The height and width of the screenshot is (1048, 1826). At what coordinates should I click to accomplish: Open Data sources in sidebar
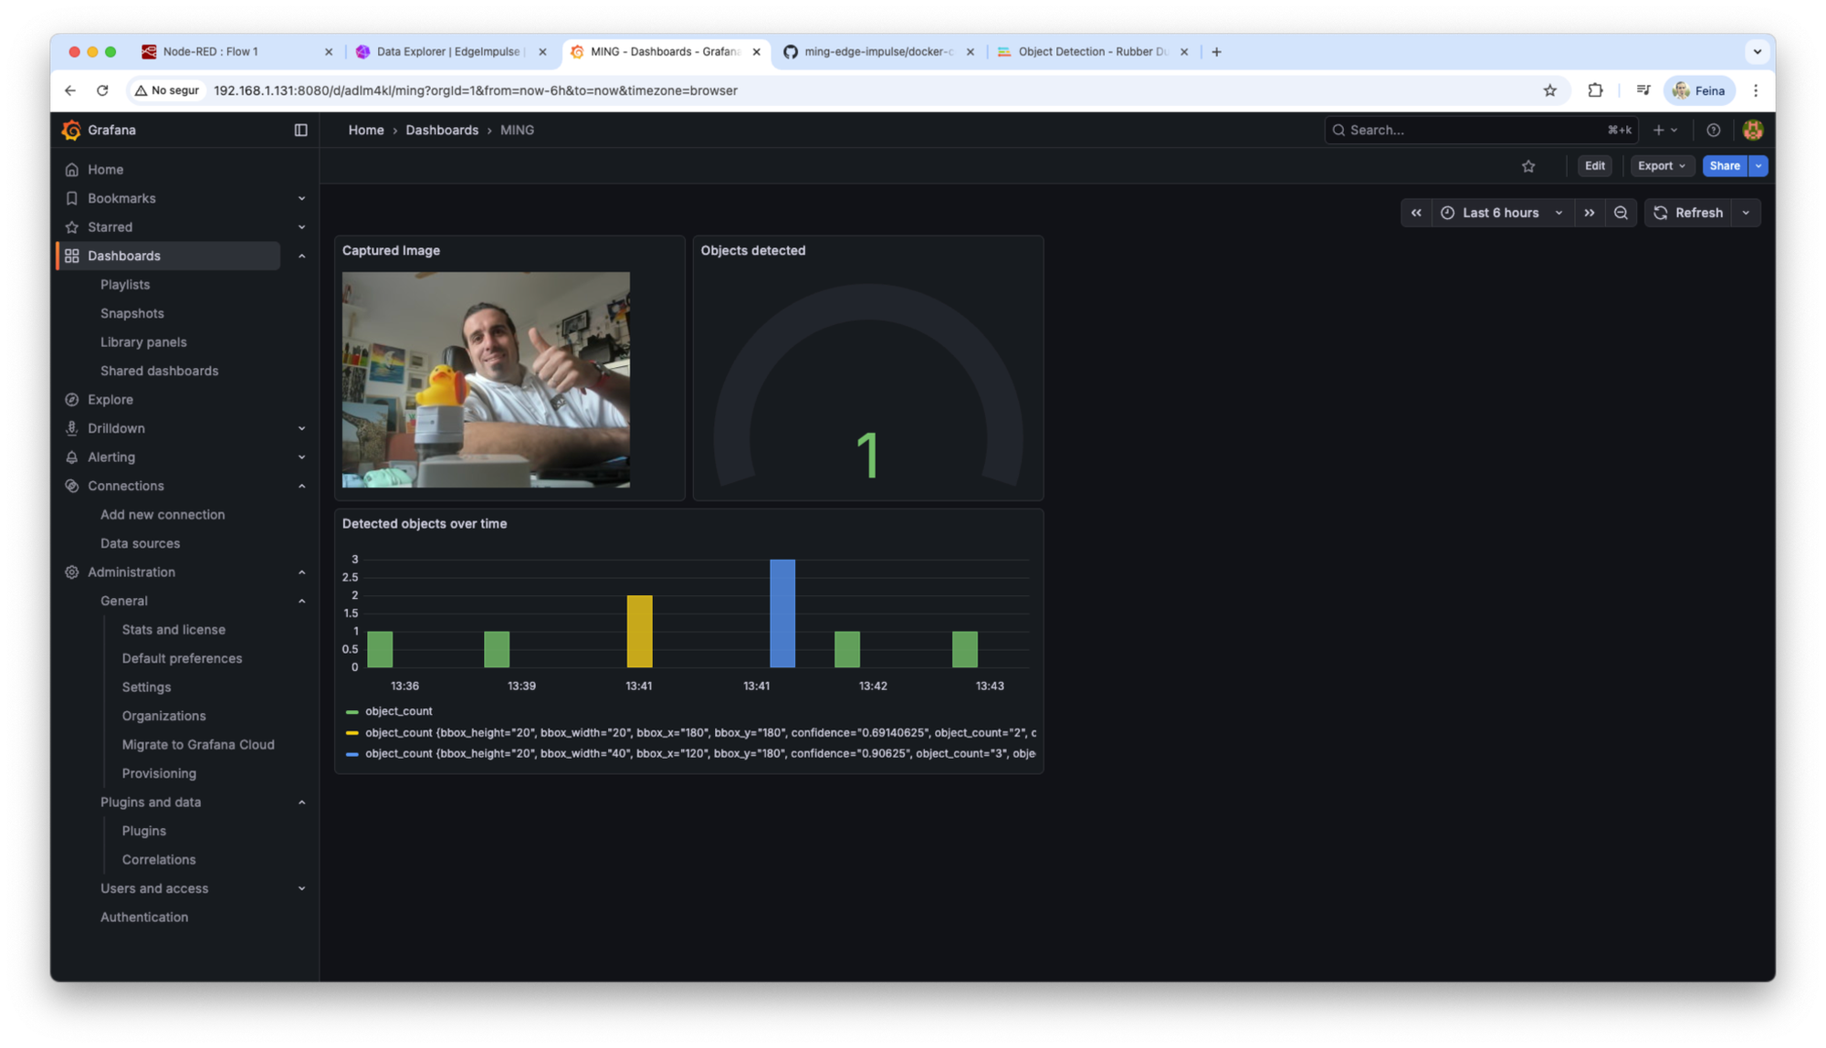click(x=140, y=543)
